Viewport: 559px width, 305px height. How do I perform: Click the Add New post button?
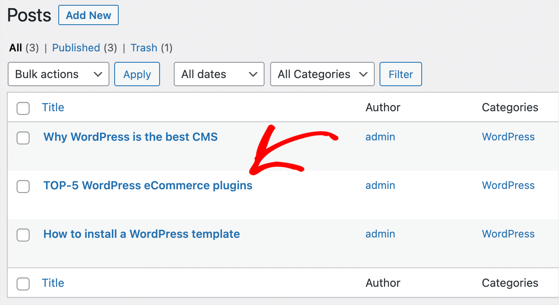[x=88, y=15]
